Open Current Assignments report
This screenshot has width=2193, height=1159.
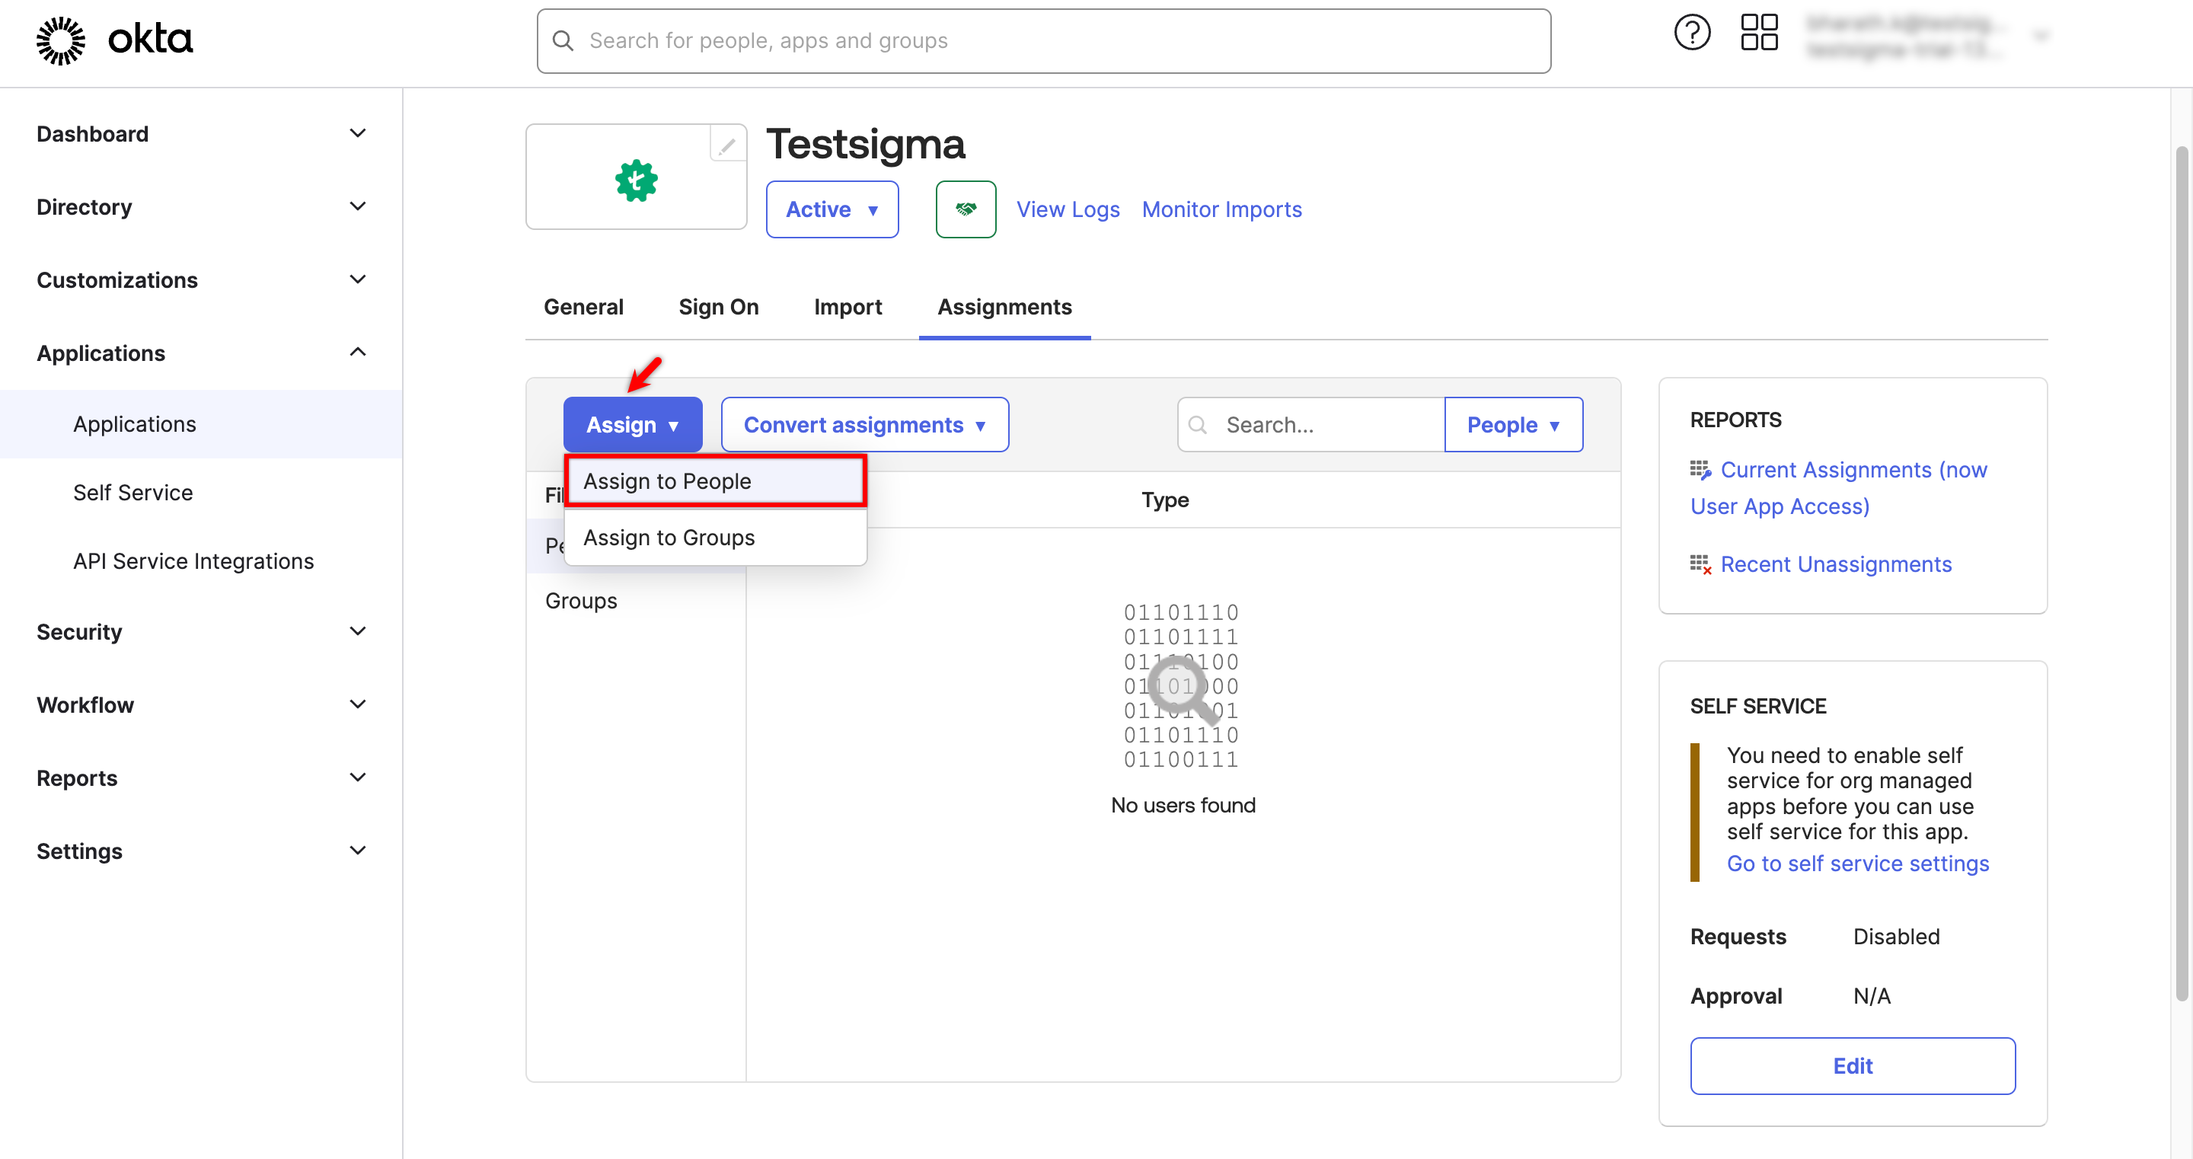point(1853,470)
